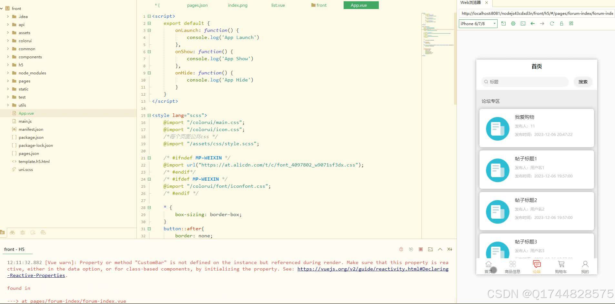Fold the onLaunch function at line 3
Image resolution: width=615 pixels, height=304 pixels.
point(149,30)
